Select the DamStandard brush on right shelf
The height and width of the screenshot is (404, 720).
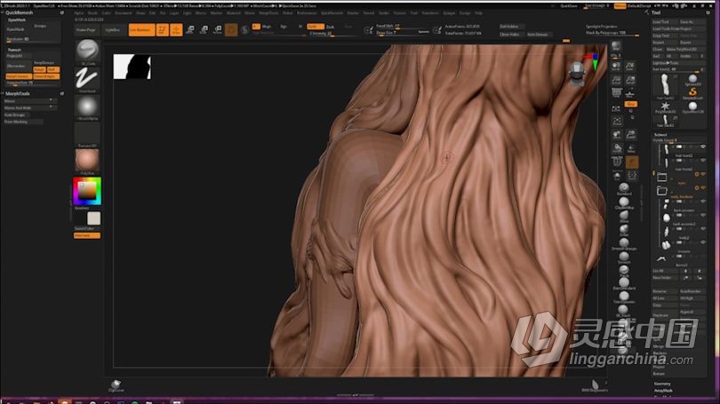click(x=624, y=283)
